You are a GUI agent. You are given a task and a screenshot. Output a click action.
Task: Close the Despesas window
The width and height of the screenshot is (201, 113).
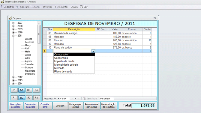coord(155,18)
